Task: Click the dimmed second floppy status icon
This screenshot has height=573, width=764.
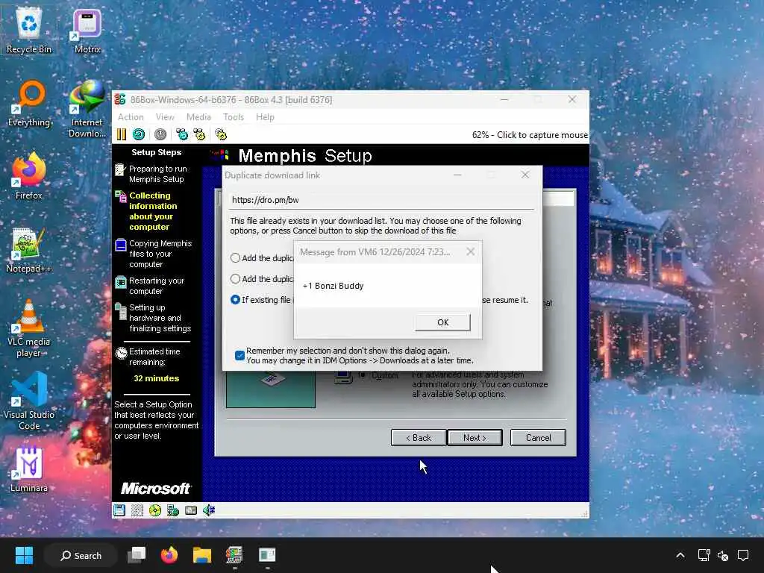Action: tap(137, 510)
